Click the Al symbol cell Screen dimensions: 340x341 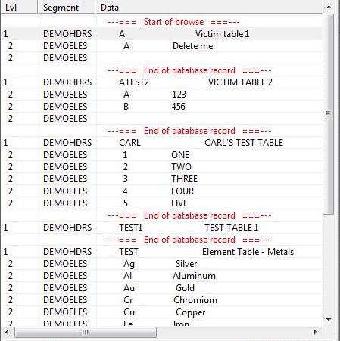coord(128,276)
